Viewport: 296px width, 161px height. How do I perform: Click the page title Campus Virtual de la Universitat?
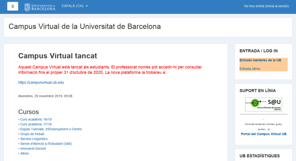[85, 26]
